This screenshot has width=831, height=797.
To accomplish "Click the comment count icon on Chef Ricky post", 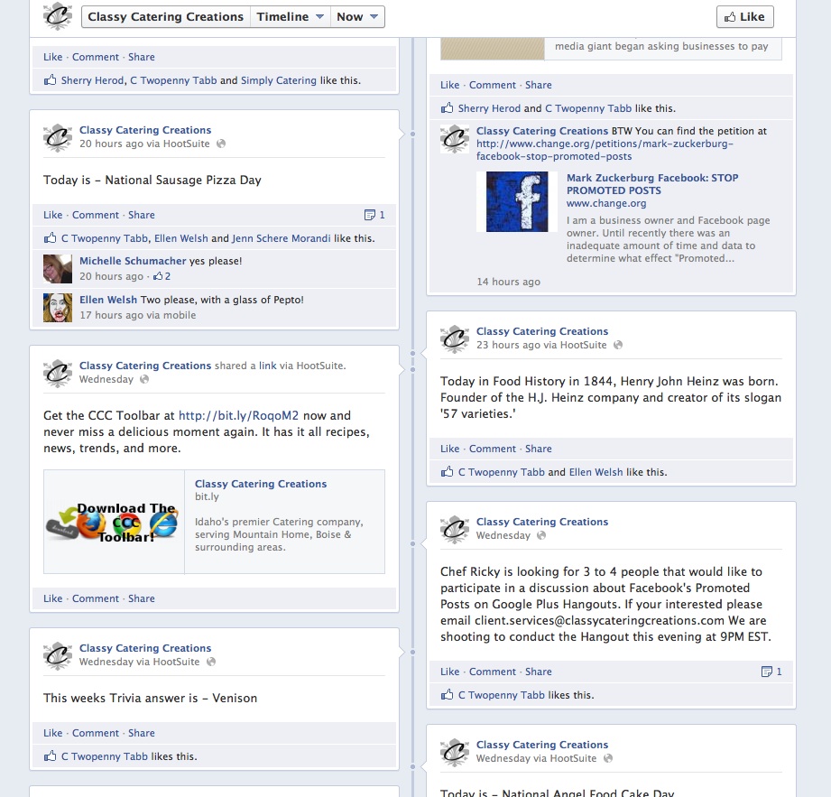I will (x=766, y=672).
